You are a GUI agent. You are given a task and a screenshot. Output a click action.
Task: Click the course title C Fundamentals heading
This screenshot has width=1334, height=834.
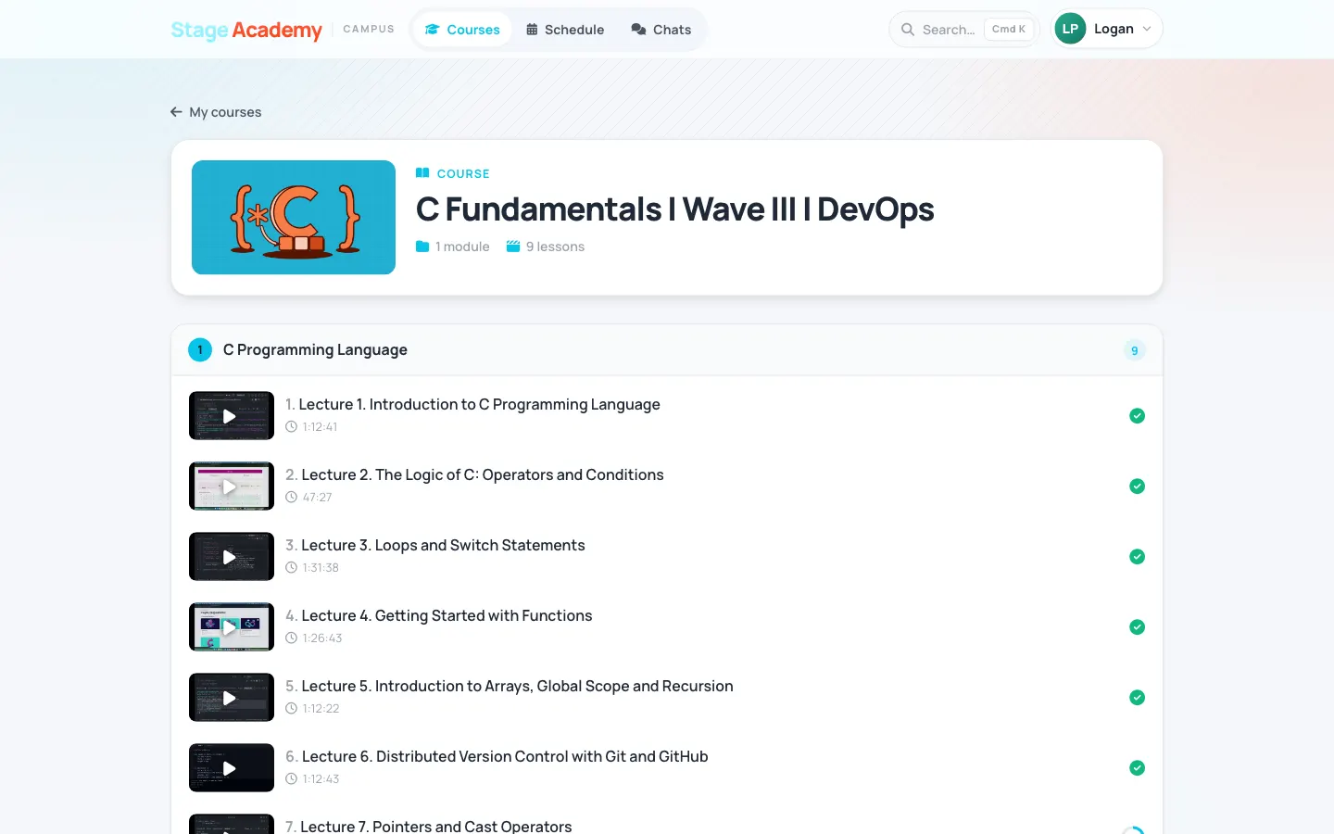click(x=675, y=209)
